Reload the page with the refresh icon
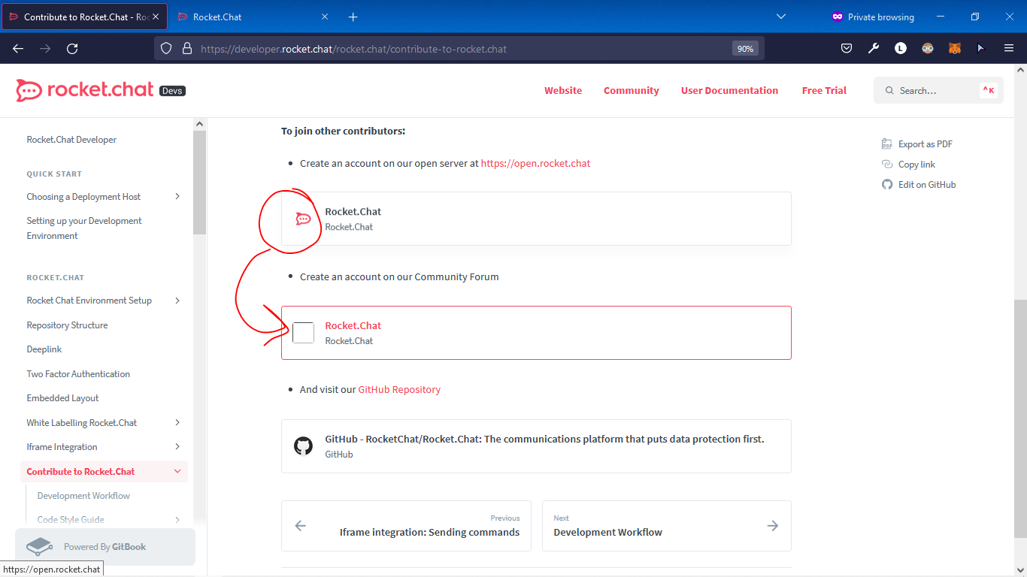This screenshot has height=577, width=1027. [72, 48]
